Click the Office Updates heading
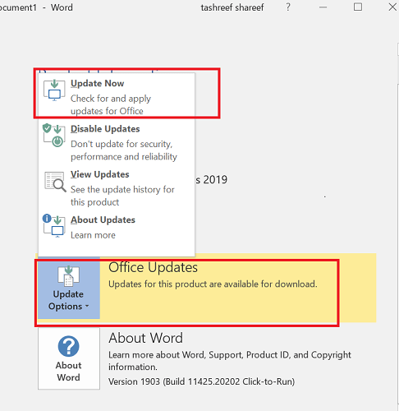Image resolution: width=399 pixels, height=411 pixels. tap(153, 267)
